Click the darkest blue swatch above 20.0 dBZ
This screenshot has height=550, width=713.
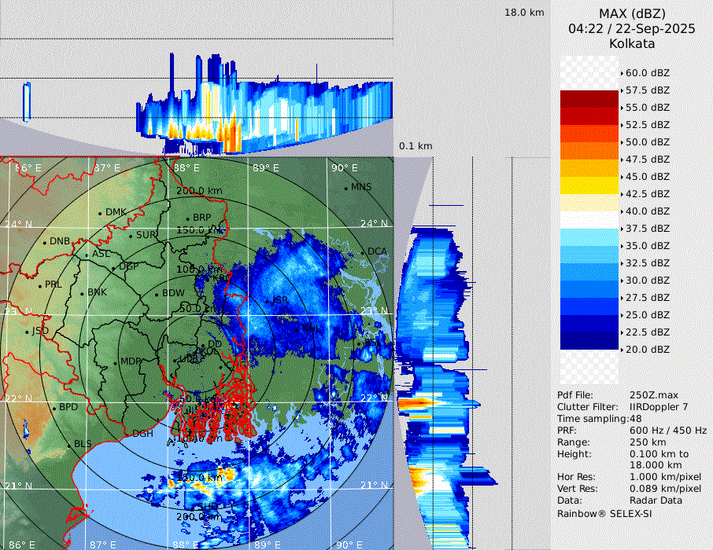589,341
